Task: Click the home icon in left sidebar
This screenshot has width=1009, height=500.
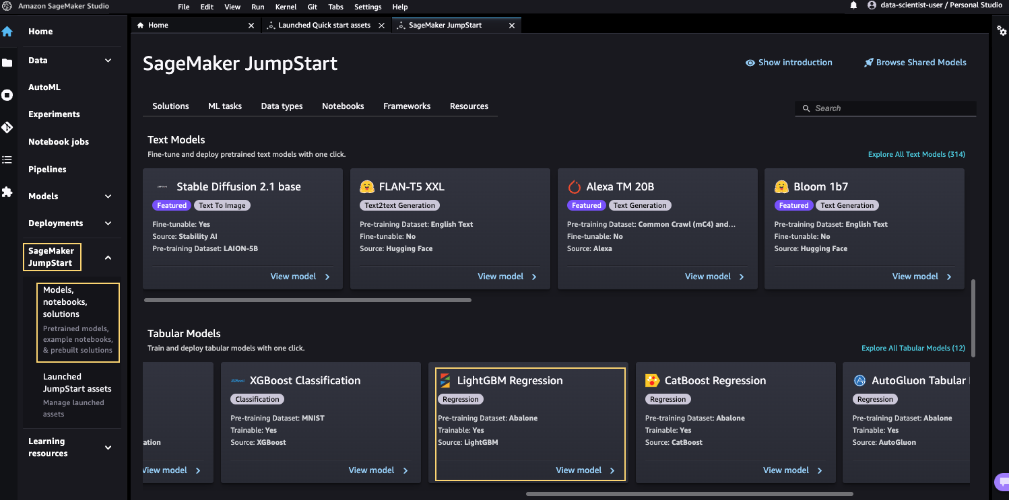Action: click(7, 31)
